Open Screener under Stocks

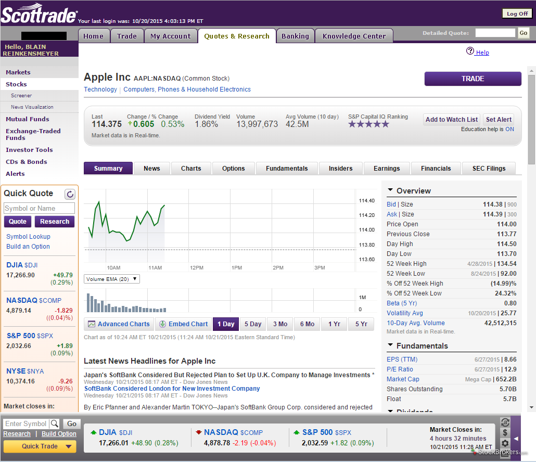21,96
